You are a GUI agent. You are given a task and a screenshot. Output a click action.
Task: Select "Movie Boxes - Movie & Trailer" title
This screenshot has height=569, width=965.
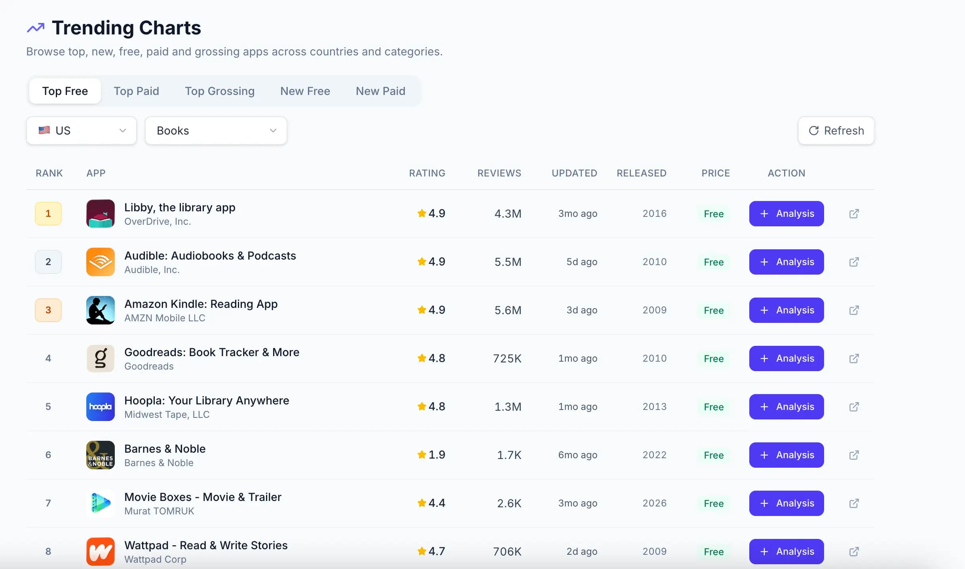(x=203, y=497)
